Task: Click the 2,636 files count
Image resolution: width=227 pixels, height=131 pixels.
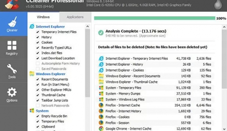Action: click(204, 58)
